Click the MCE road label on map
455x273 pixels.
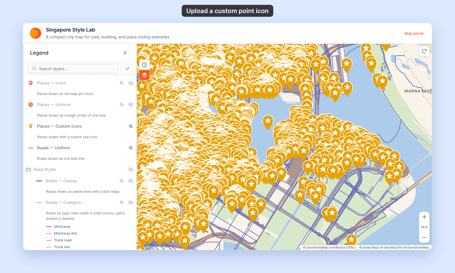tap(394, 199)
